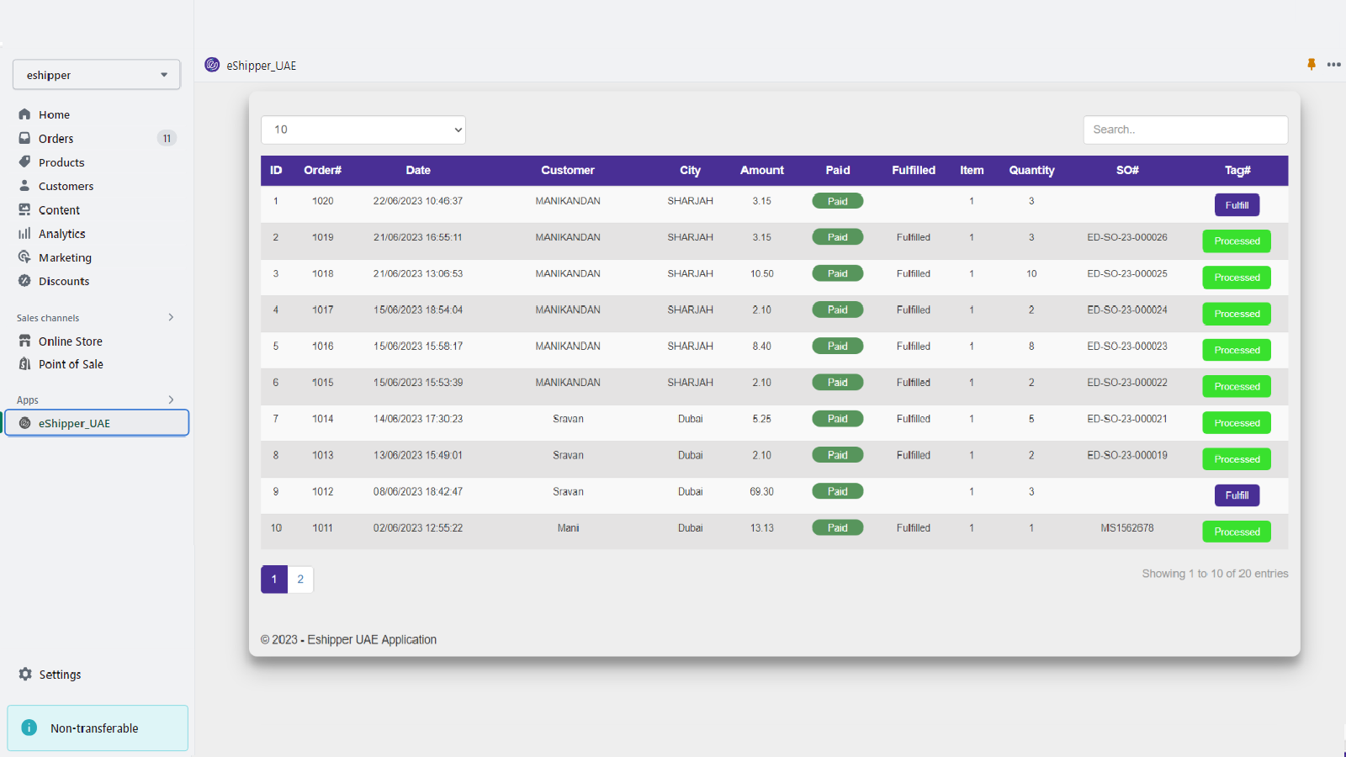
Task: Click the eShipper_UAE app icon in sidebar
Action: [24, 423]
